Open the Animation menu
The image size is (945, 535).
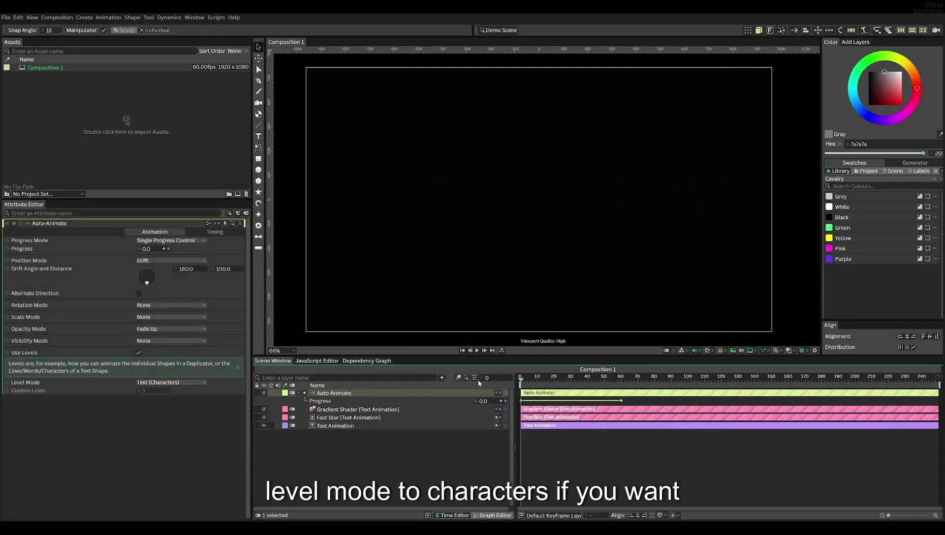(108, 17)
